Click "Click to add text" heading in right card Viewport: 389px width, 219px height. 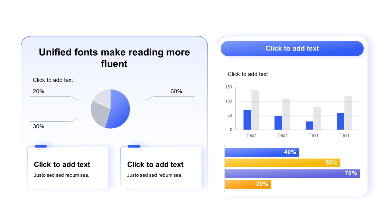(155, 165)
